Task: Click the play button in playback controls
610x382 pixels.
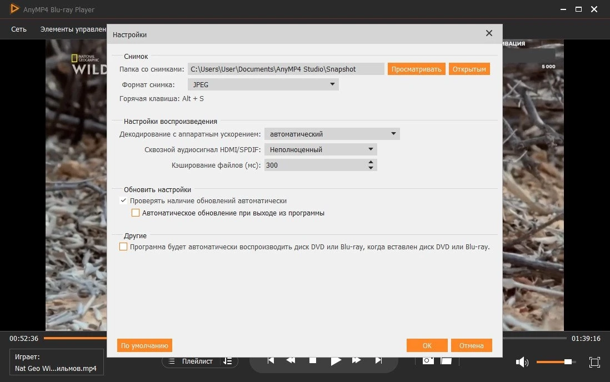Action: (336, 361)
